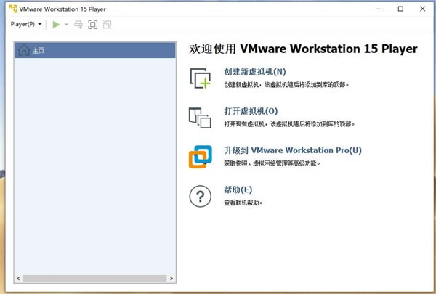Screen dimensions: 436x294
Task: Expand the power options dropdown arrow
Action: point(66,25)
